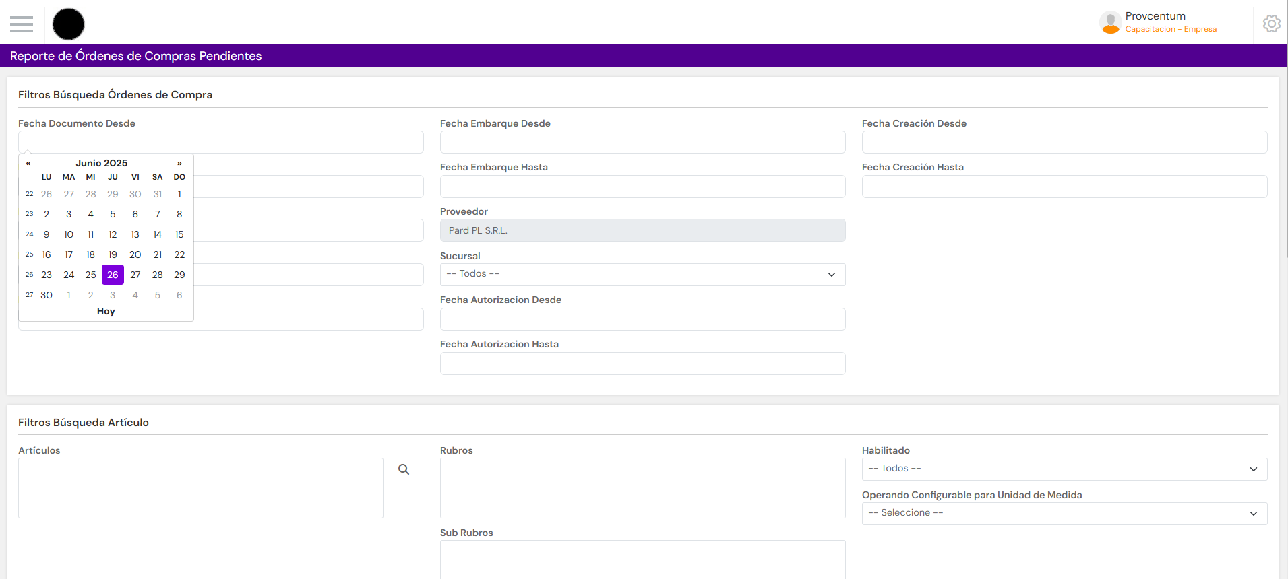The width and height of the screenshot is (1288, 579).
Task: Open the settings gear icon
Action: coord(1271,24)
